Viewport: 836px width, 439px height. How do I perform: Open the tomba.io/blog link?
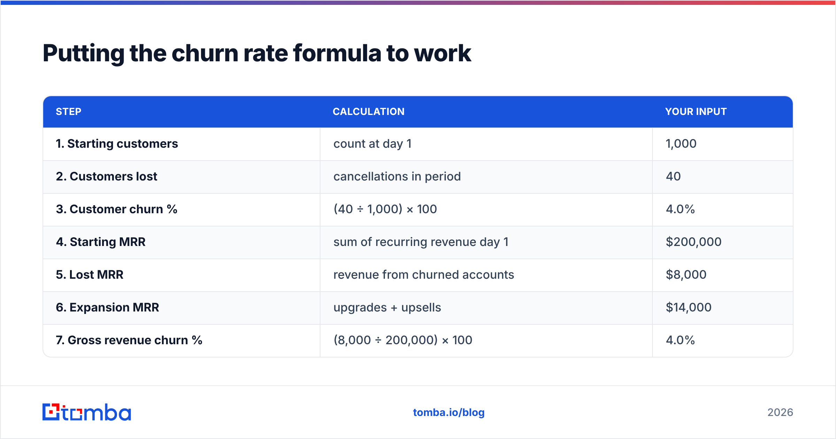[x=449, y=413]
